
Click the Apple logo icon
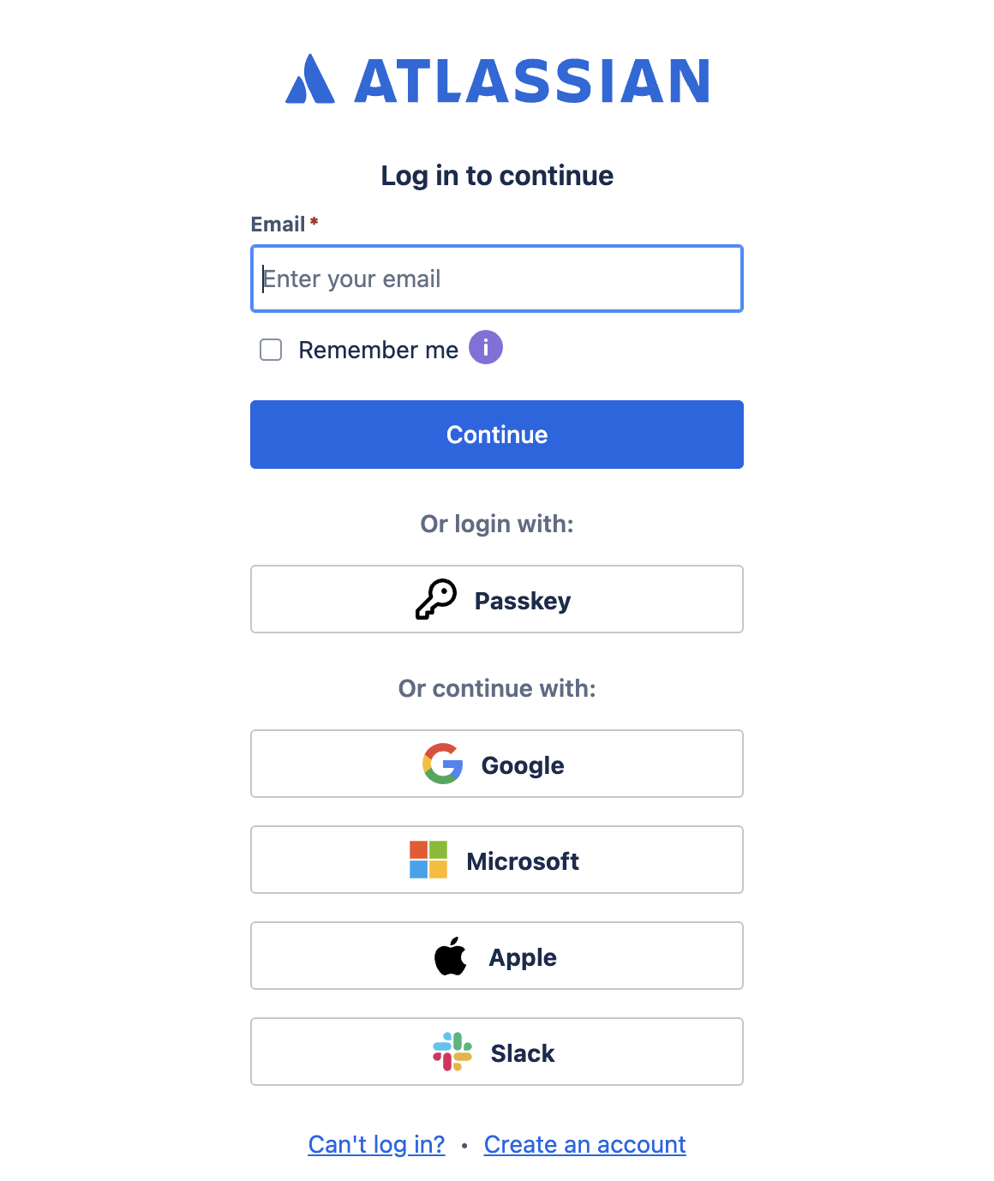click(450, 956)
